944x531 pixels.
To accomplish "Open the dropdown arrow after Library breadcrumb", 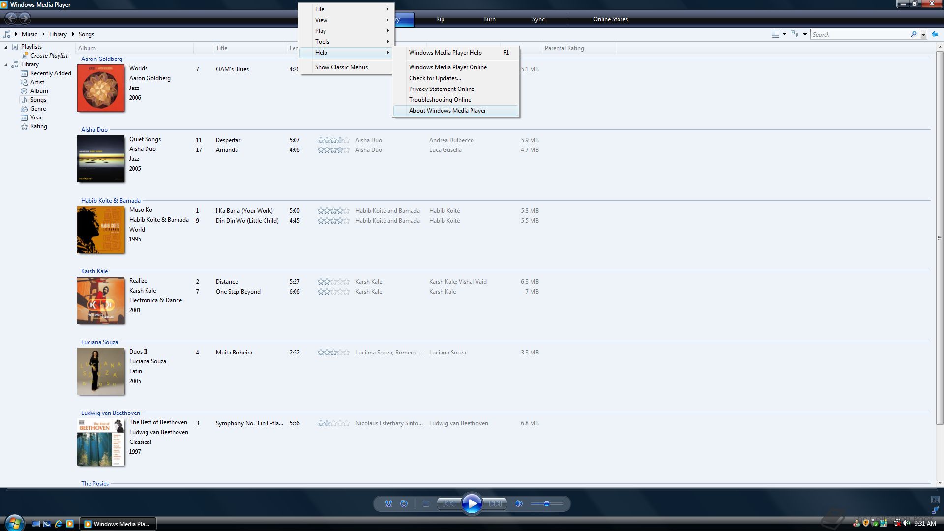I will [73, 34].
